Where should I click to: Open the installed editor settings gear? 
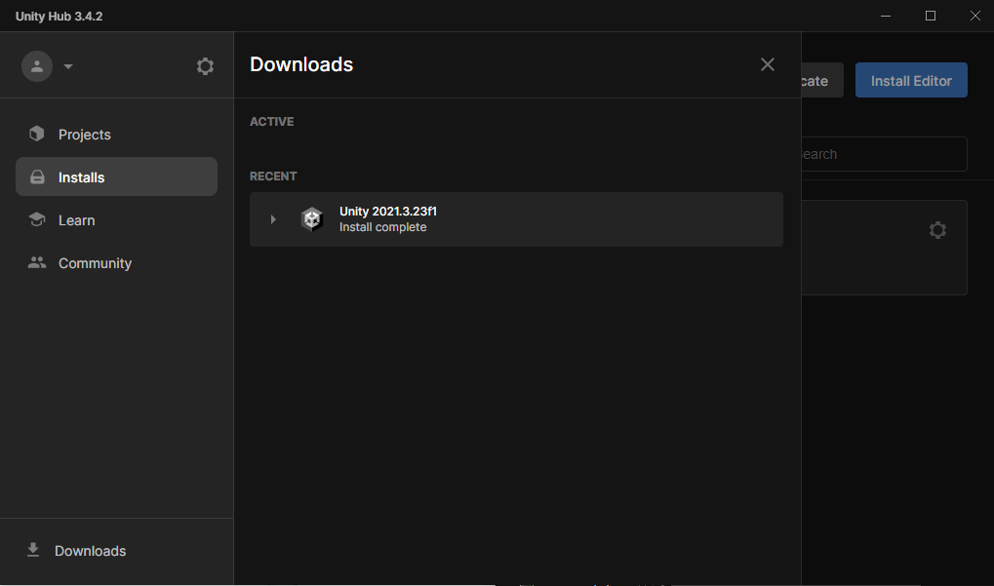[937, 229]
